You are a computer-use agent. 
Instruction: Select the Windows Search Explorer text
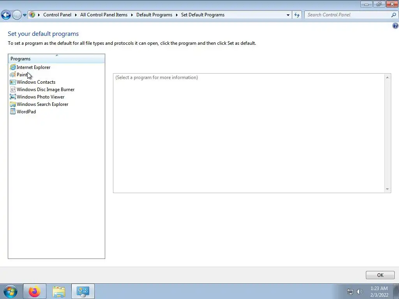click(x=42, y=104)
